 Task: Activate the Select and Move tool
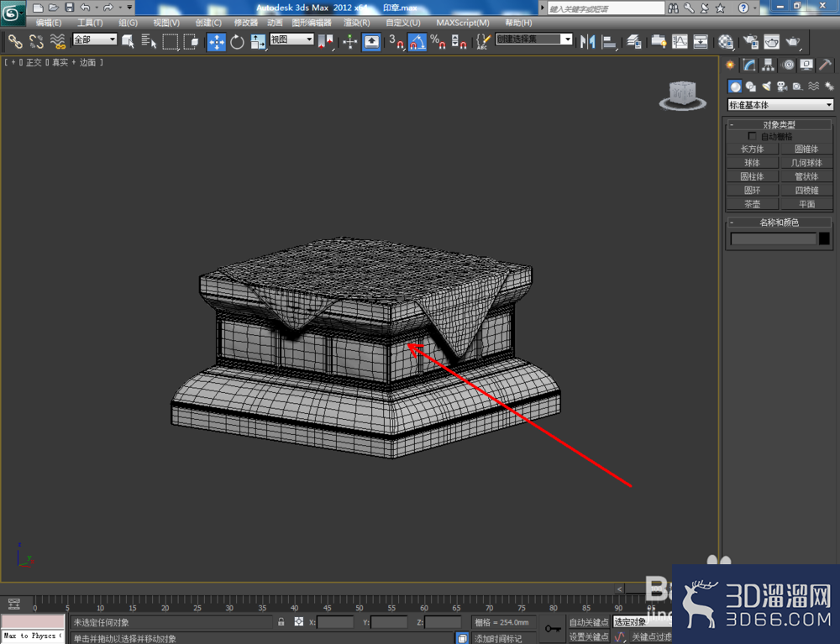click(x=217, y=42)
